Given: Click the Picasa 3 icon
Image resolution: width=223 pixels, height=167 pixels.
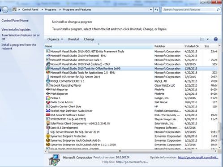Looking at the screenshot, I should 48,98.
